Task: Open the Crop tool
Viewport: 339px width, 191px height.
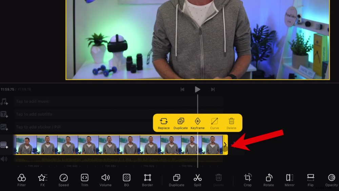Action: coord(247,180)
